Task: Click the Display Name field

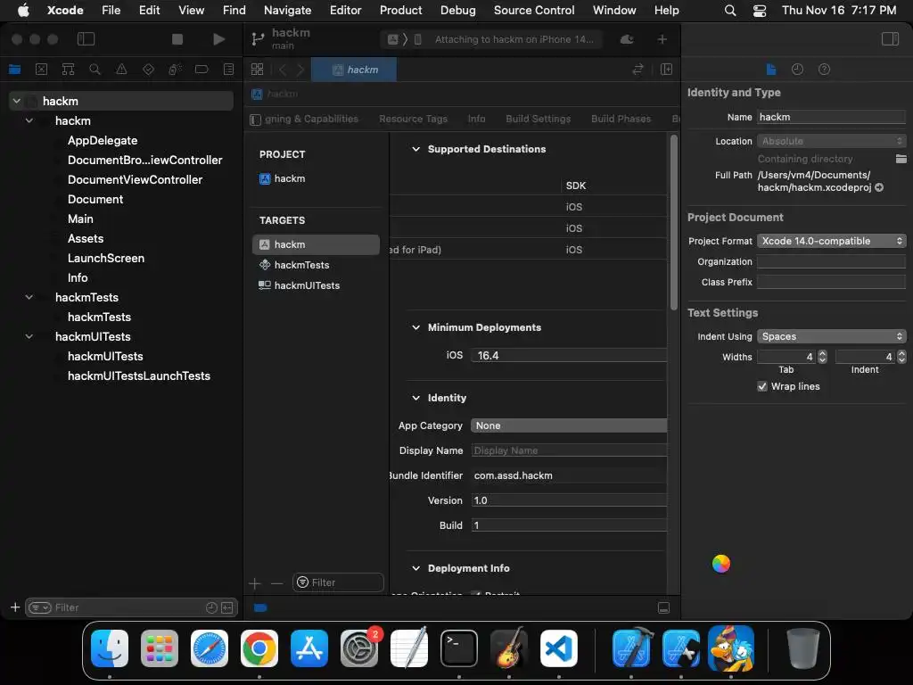Action: coord(569,450)
